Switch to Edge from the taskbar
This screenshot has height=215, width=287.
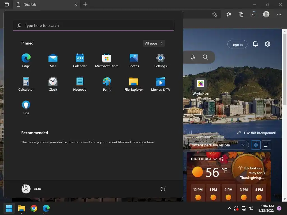pyautogui.click(x=46, y=208)
